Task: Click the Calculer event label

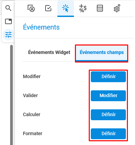Action: (x=32, y=114)
